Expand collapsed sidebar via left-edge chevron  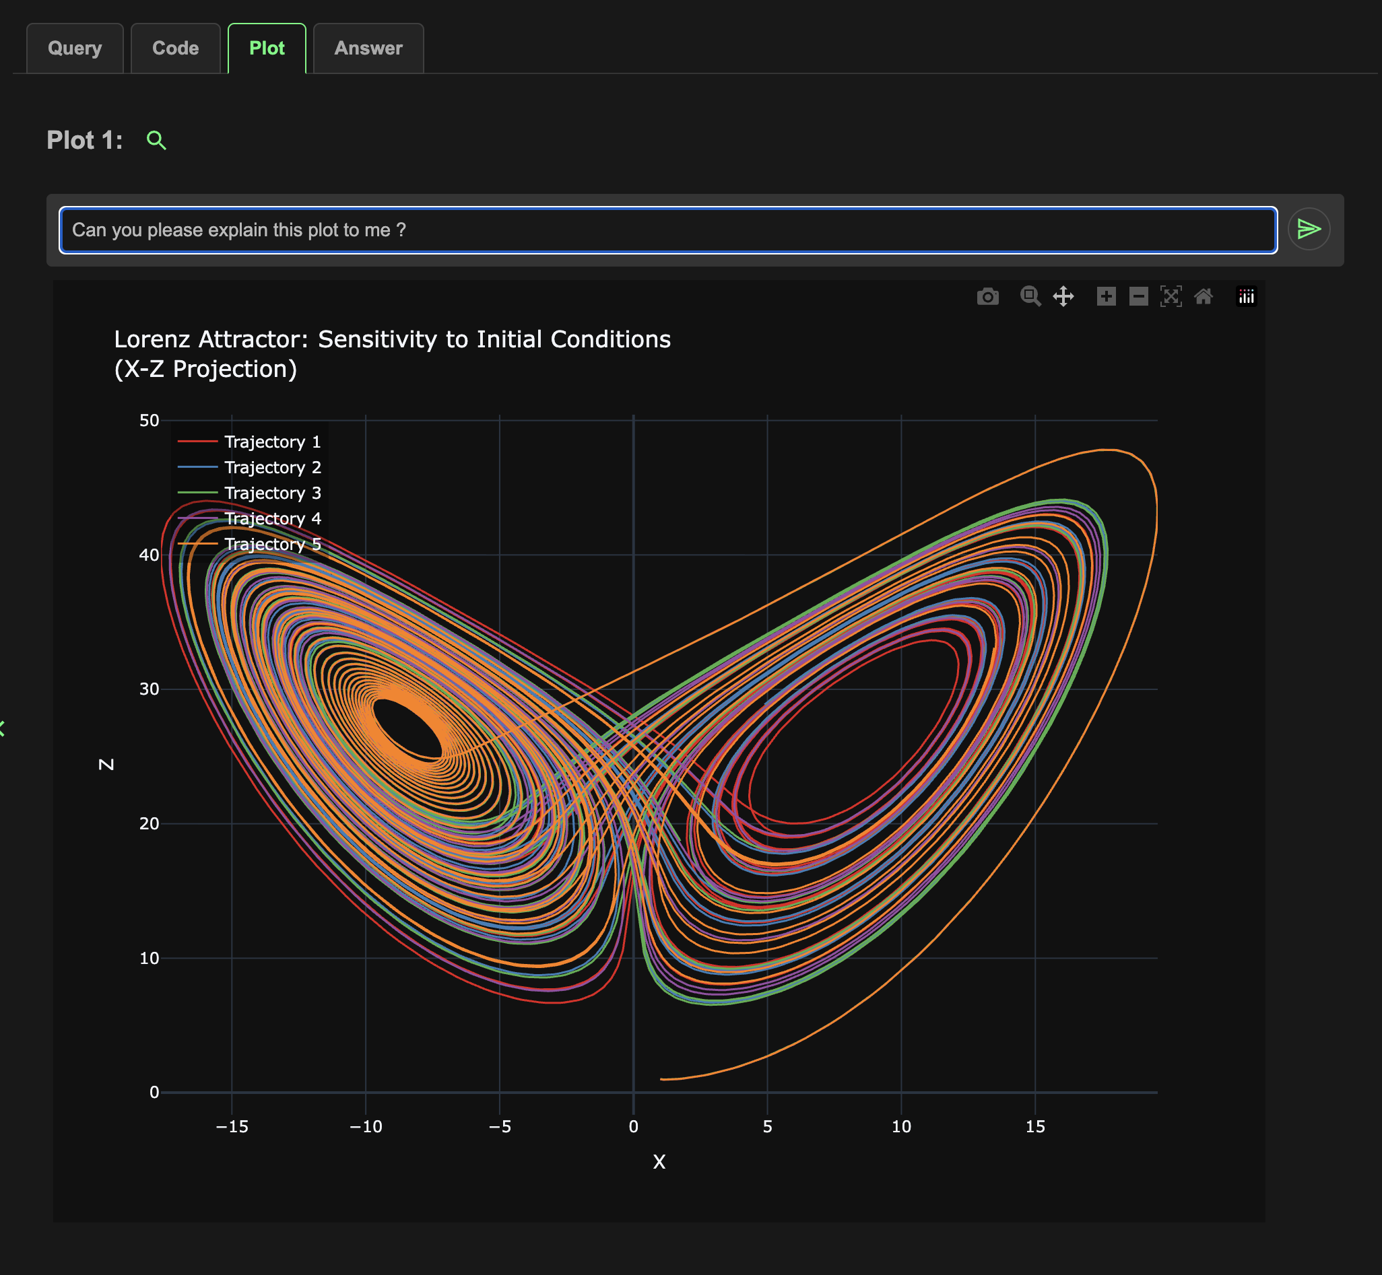tap(3, 728)
